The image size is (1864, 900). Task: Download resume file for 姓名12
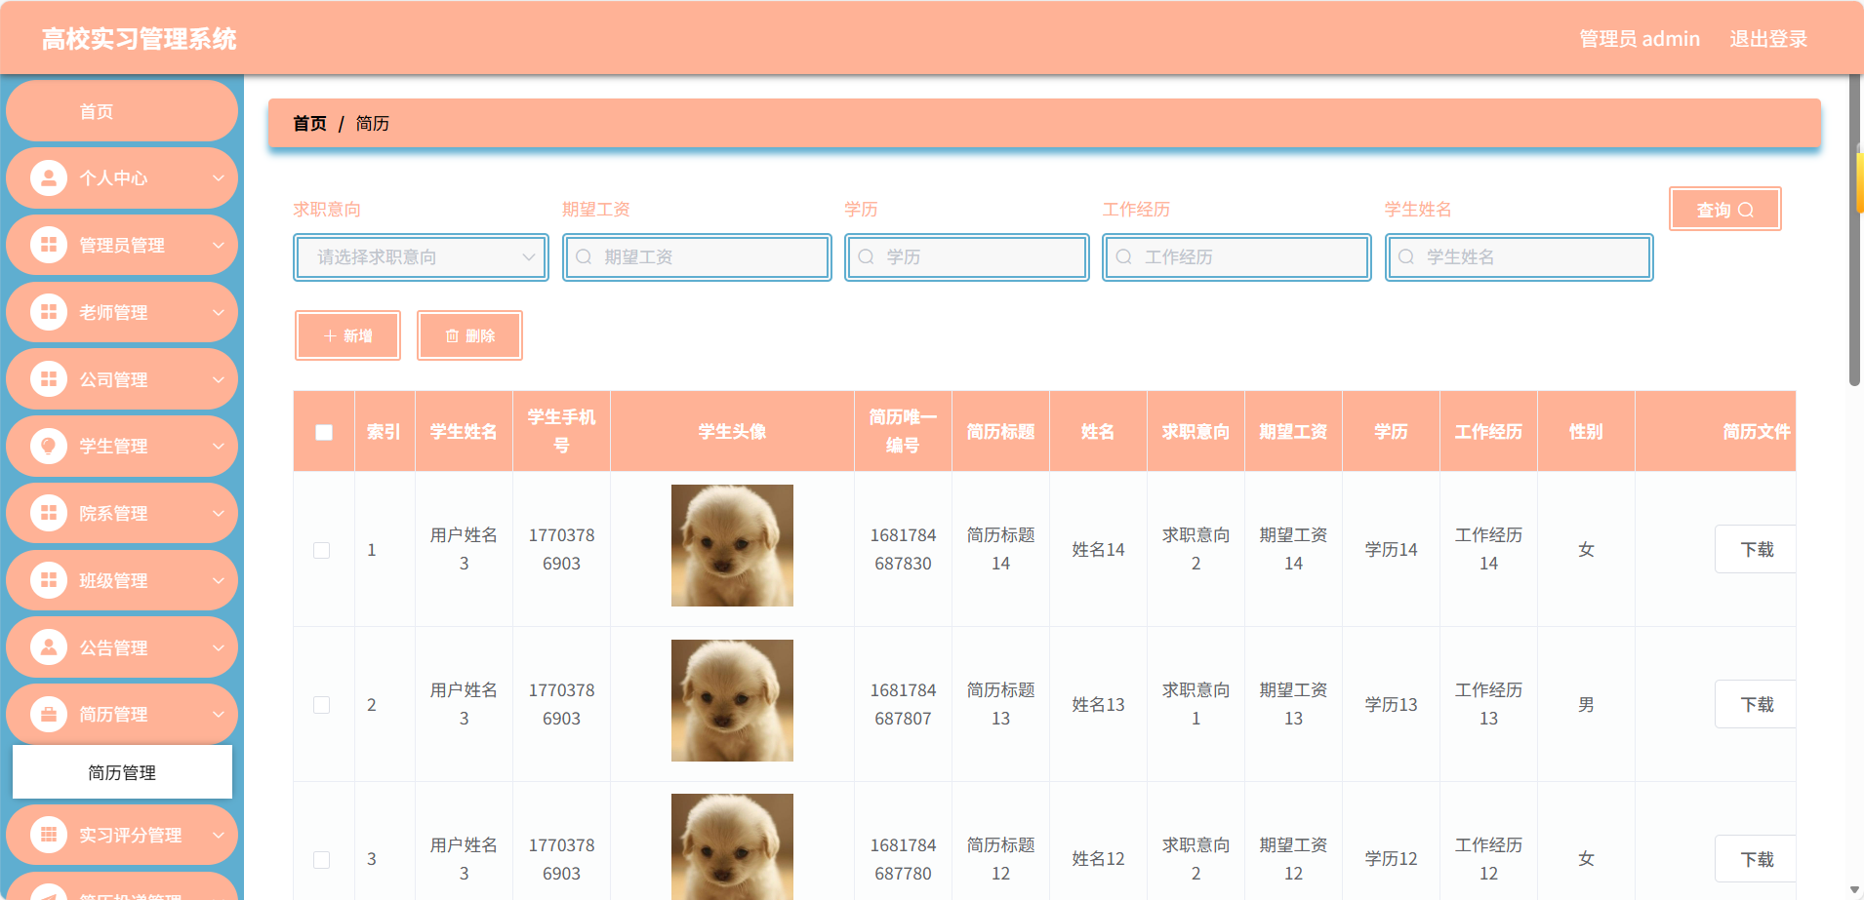1755,859
